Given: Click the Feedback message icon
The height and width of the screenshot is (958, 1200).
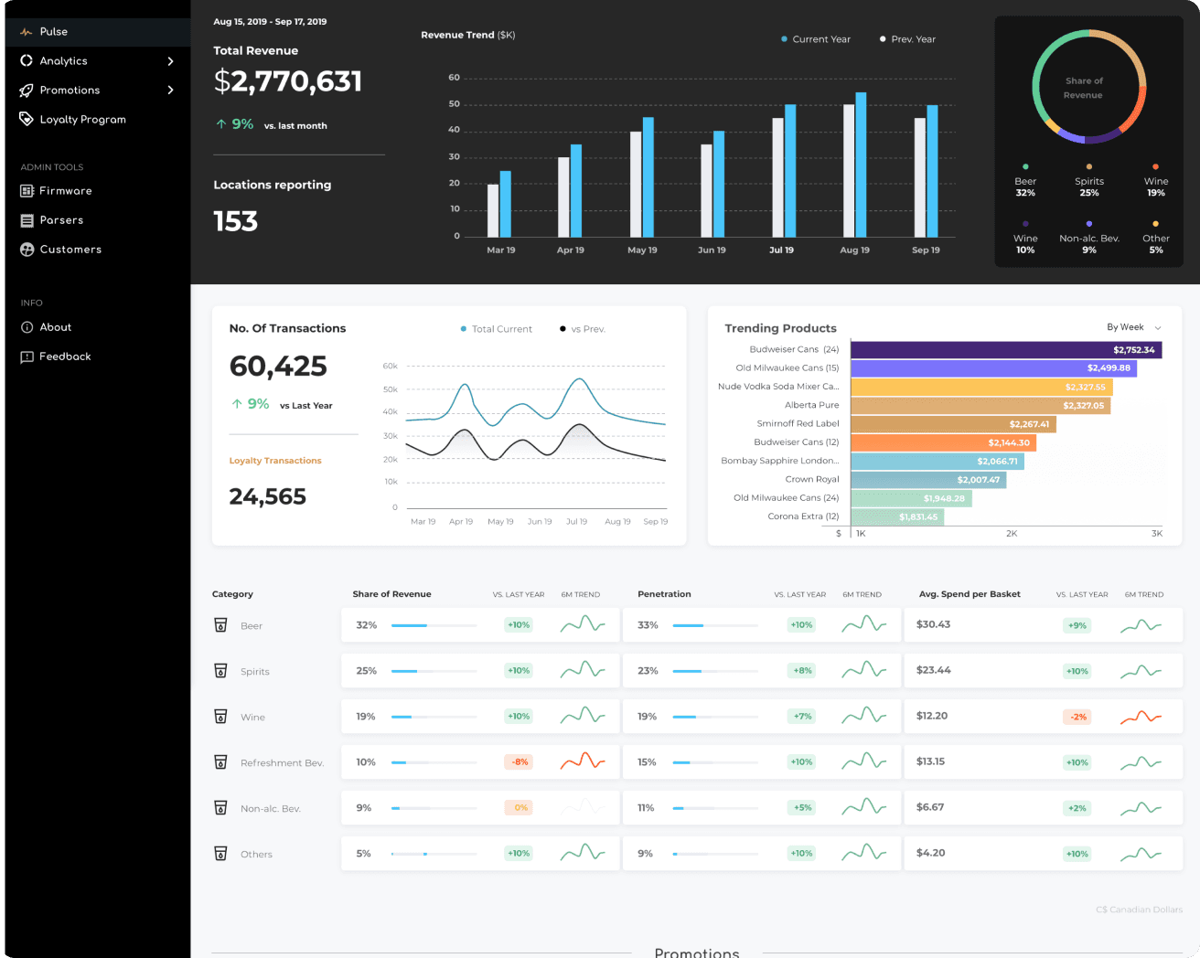Looking at the screenshot, I should pyautogui.click(x=27, y=357).
